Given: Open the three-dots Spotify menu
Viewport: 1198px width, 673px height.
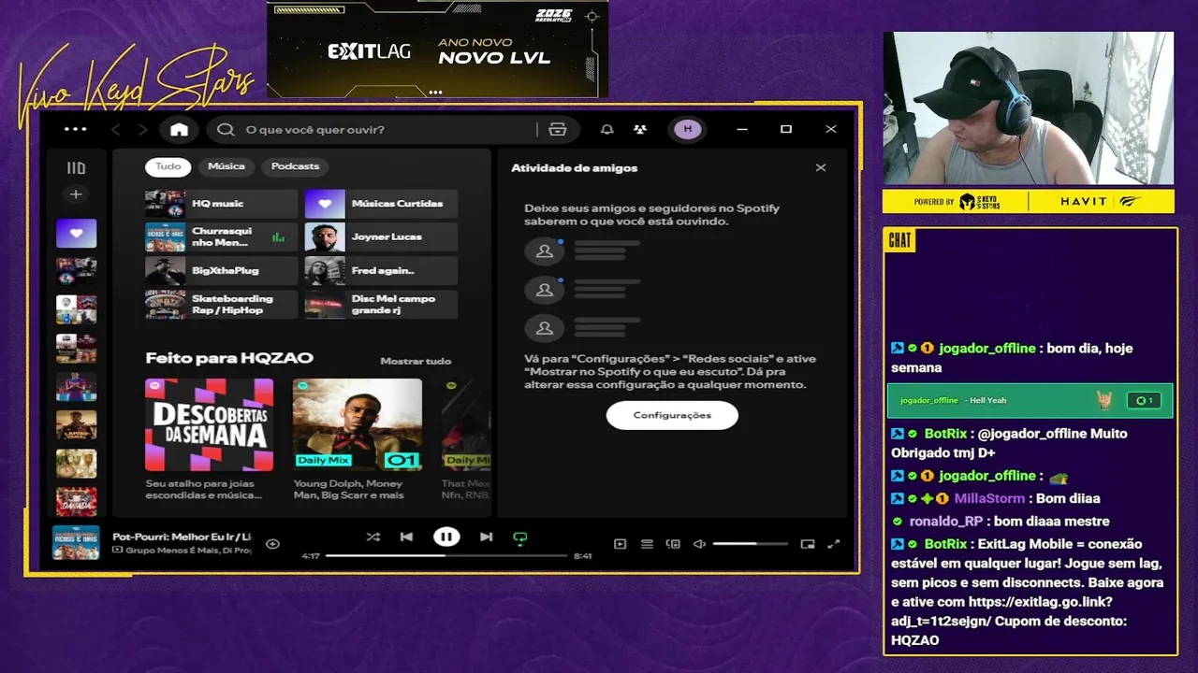Looking at the screenshot, I should point(75,130).
